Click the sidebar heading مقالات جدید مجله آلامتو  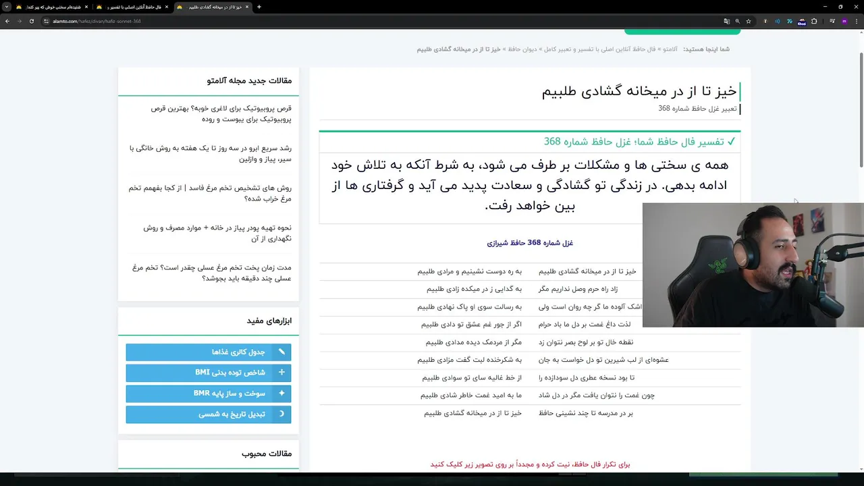point(249,80)
